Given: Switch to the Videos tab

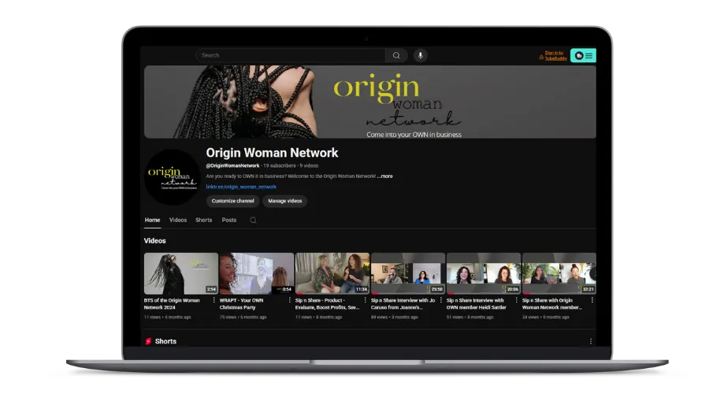Looking at the screenshot, I should 178,221.
